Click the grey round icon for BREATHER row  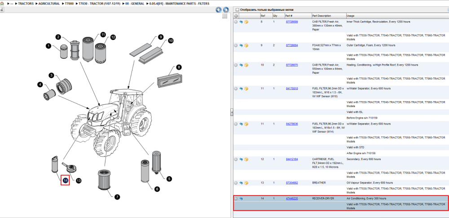pos(236,183)
